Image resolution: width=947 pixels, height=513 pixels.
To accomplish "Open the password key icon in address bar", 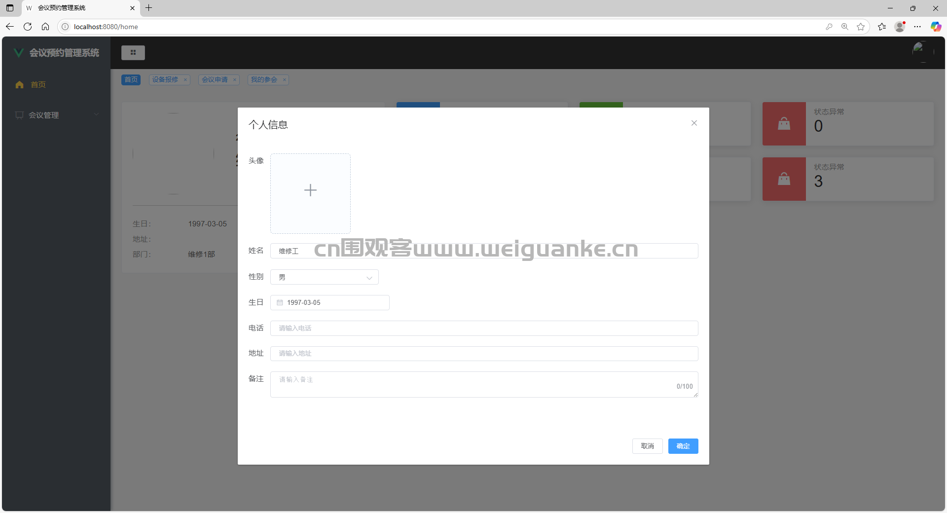I will tap(829, 27).
